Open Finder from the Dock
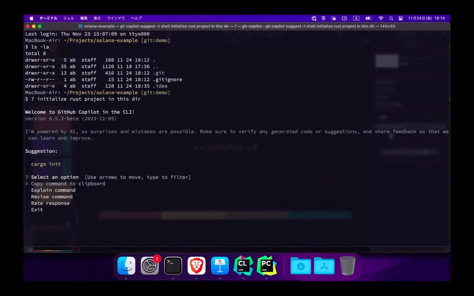The image size is (474, 296). [126, 266]
